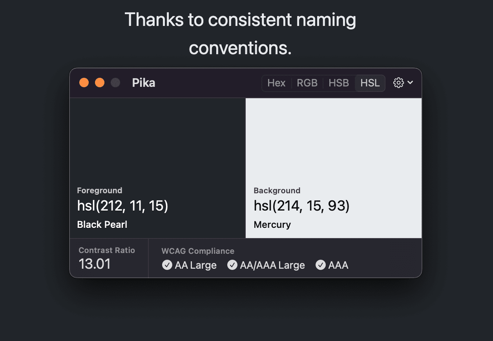The width and height of the screenshot is (493, 341).
Task: Click the AA/AAA Large checkmark icon
Action: pyautogui.click(x=232, y=265)
